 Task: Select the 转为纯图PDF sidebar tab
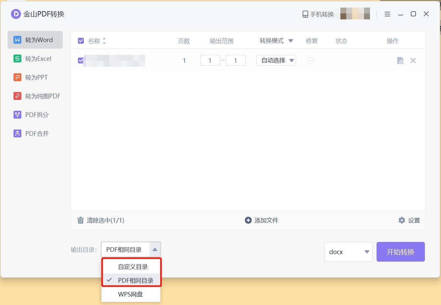coord(35,96)
